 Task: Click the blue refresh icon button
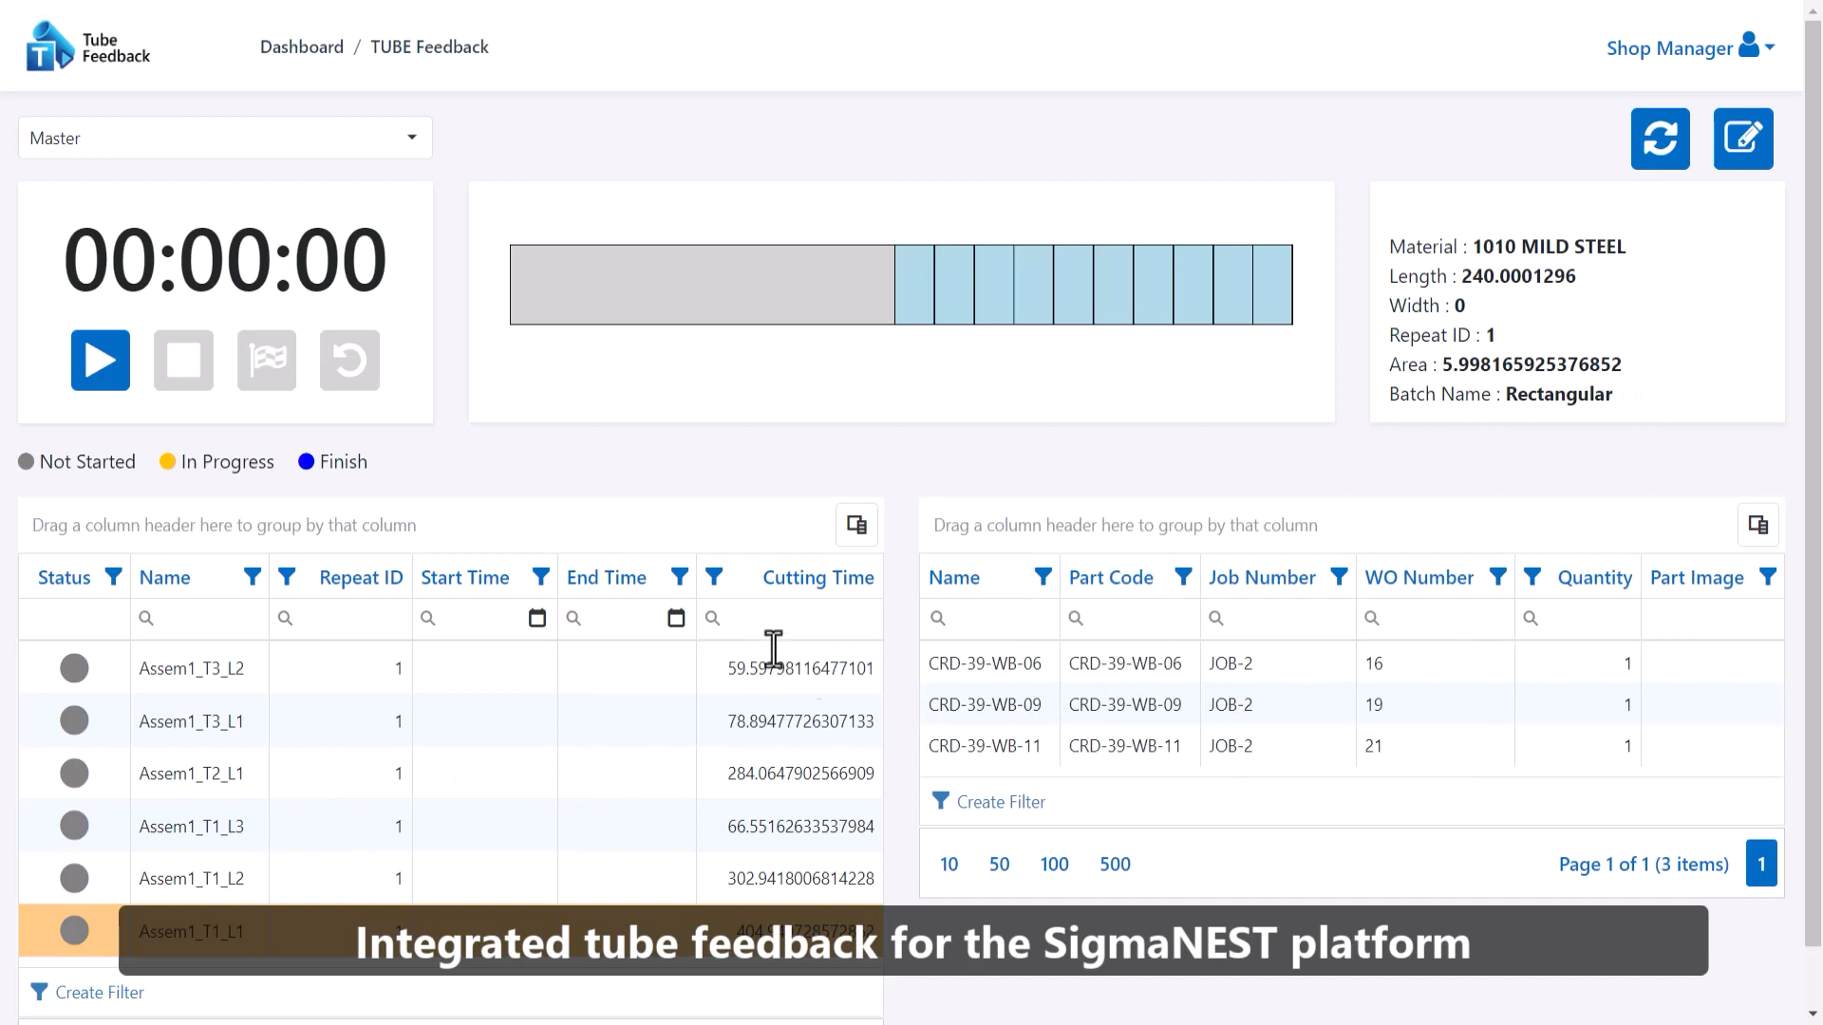point(1660,139)
